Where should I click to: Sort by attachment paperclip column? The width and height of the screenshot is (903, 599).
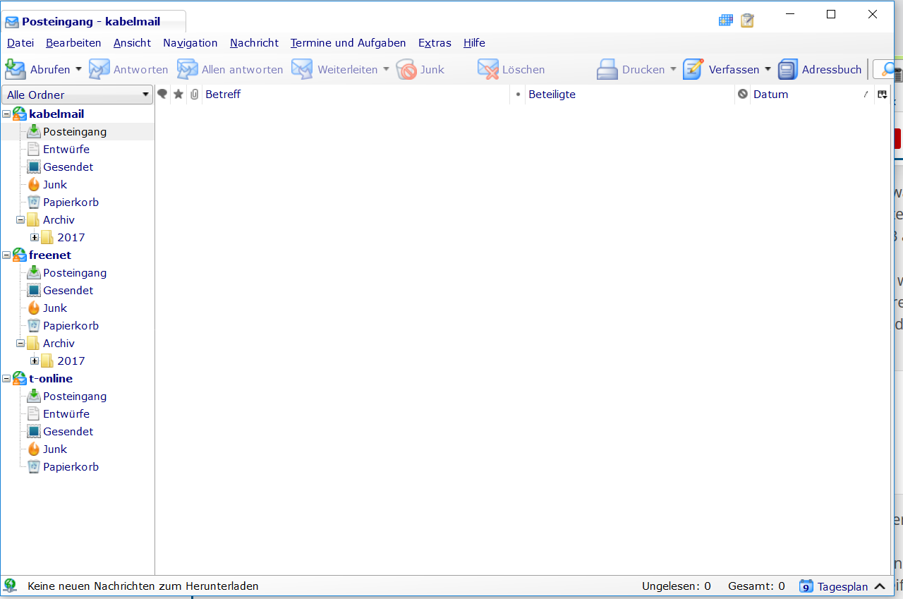pos(195,95)
